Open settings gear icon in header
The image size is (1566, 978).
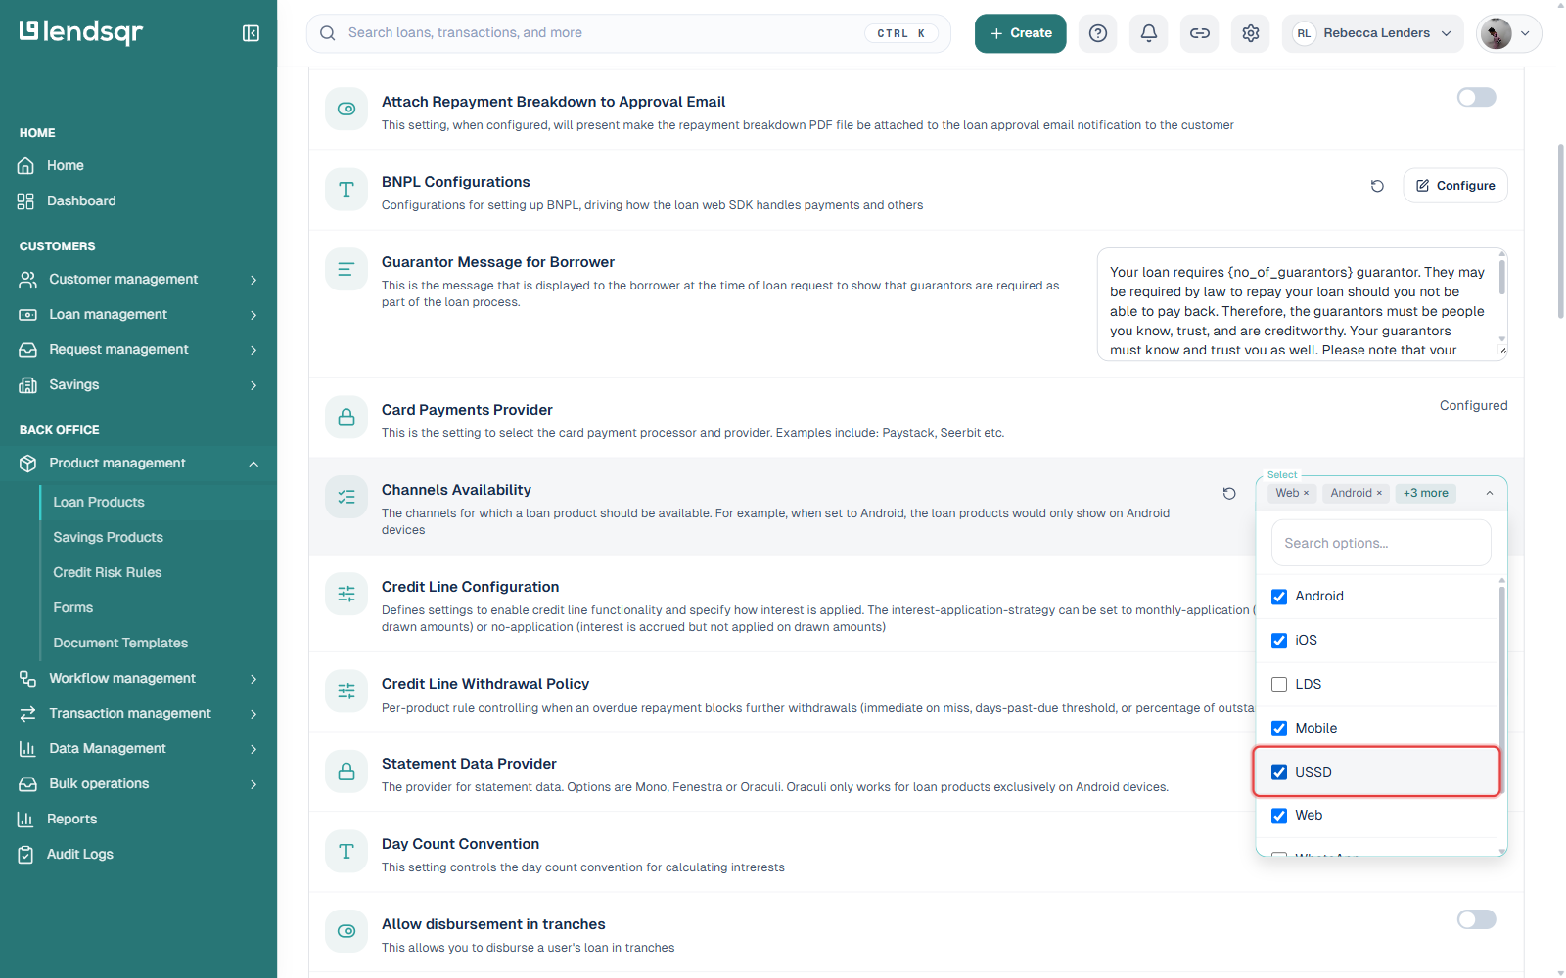click(x=1251, y=33)
